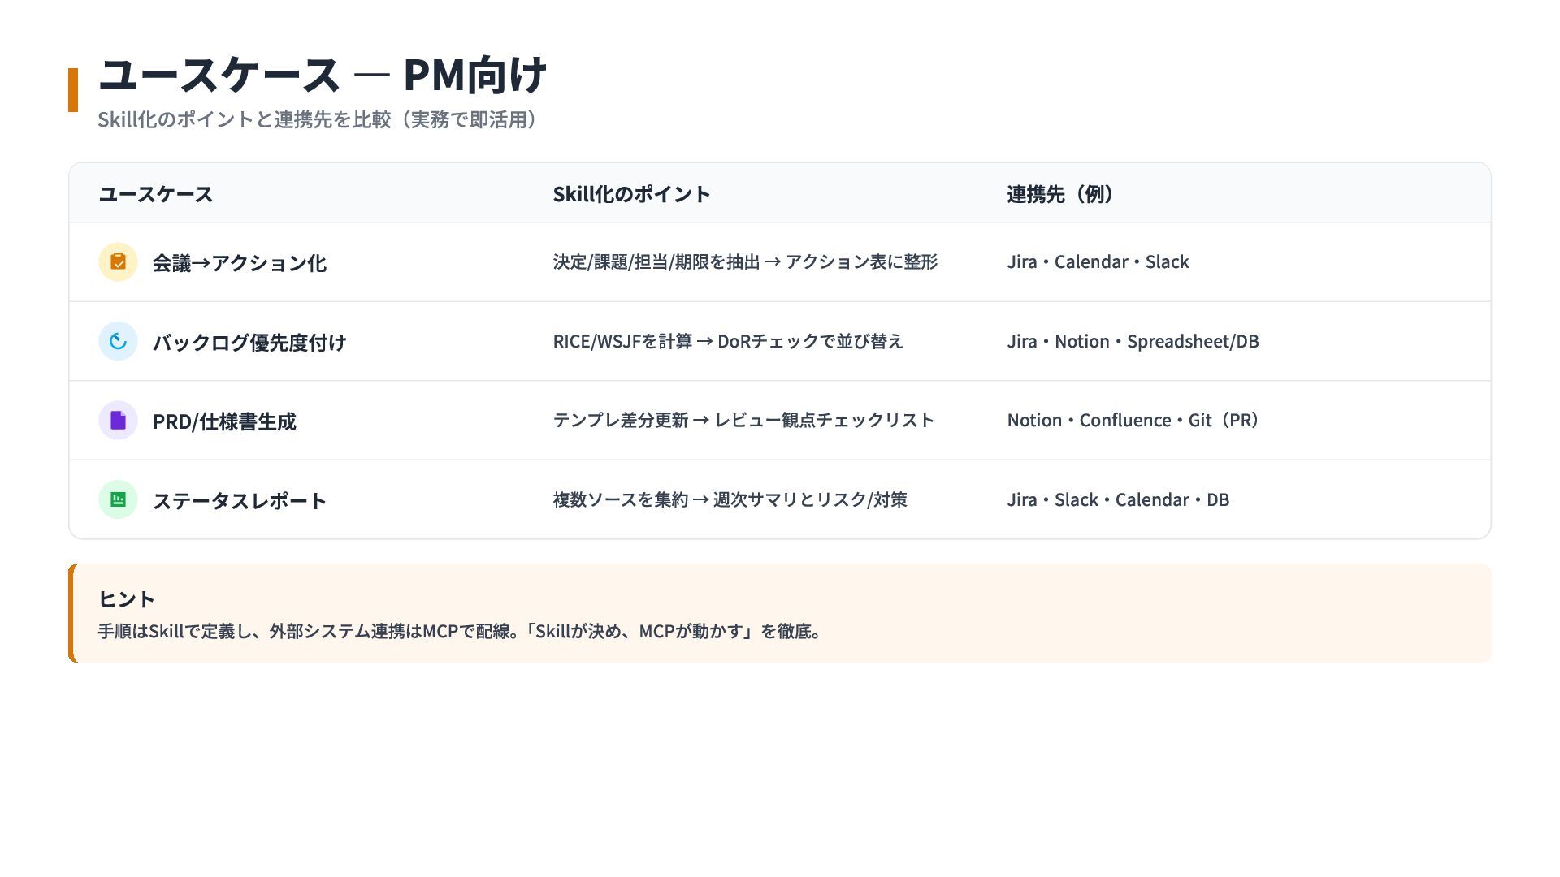Select the ユースケース column header
Screen dimensions: 1560x877
tap(155, 194)
